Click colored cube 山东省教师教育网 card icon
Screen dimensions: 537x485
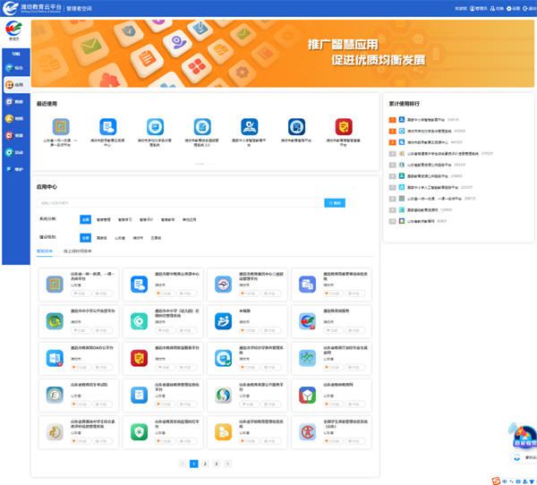tap(307, 396)
